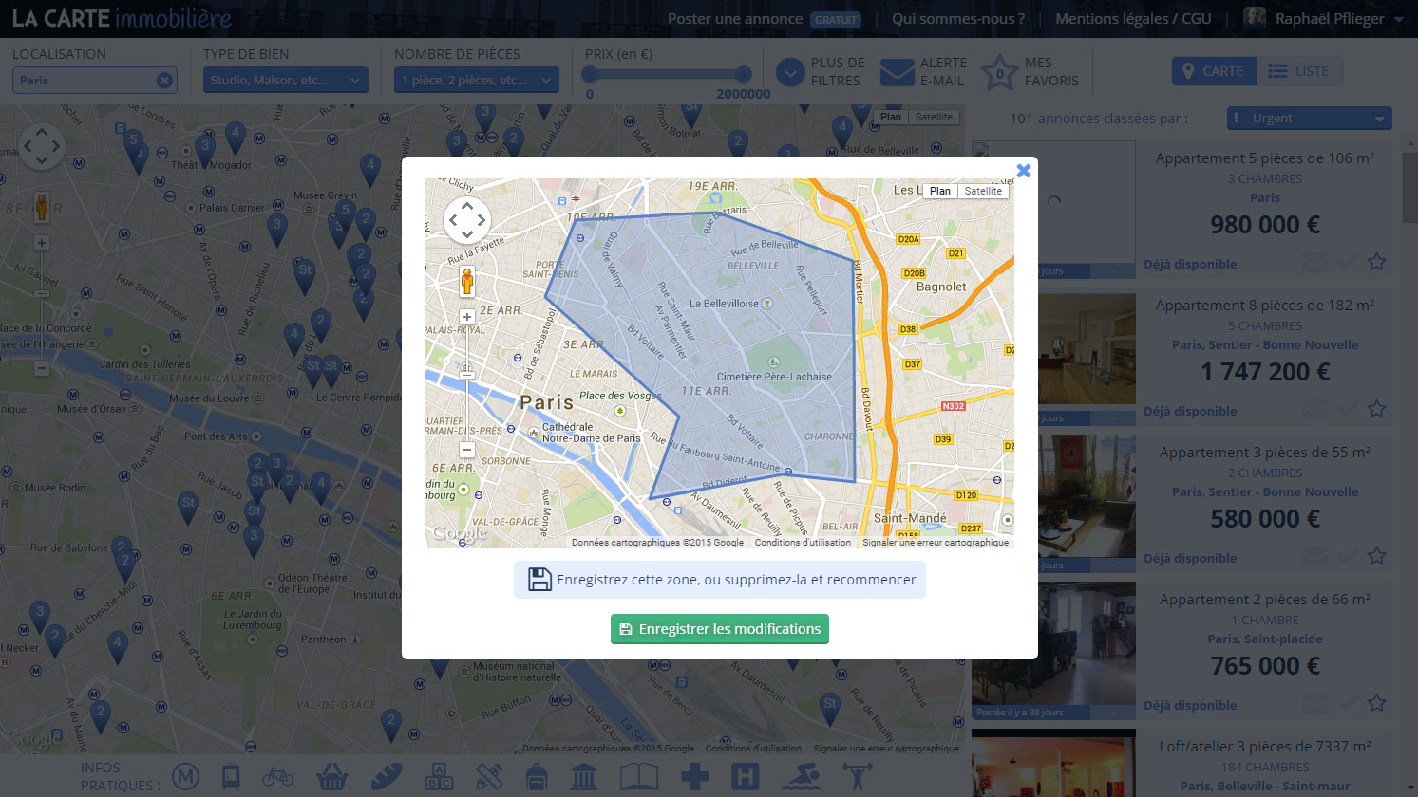The image size is (1418, 797).
Task: Switch background map to Satellite
Action: click(x=934, y=117)
